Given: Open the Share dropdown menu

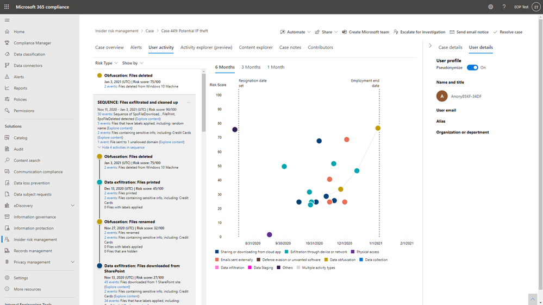Looking at the screenshot, I should (x=326, y=32).
